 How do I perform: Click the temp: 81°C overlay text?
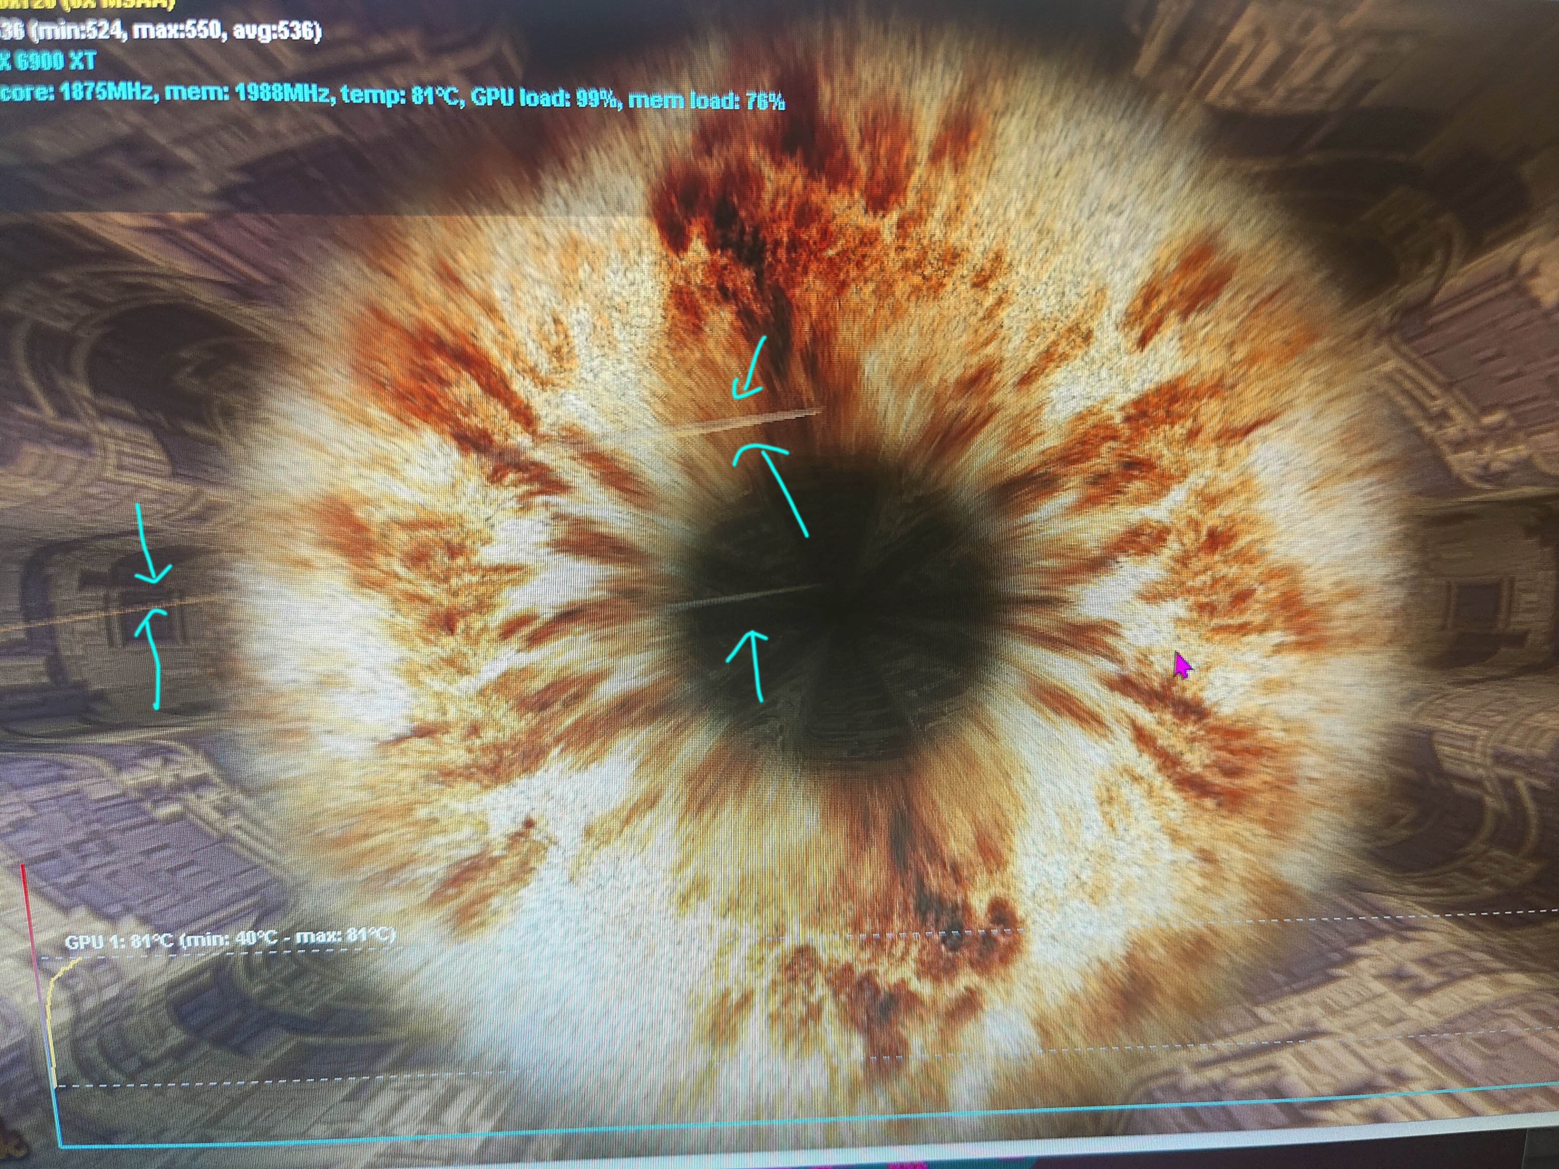click(399, 96)
